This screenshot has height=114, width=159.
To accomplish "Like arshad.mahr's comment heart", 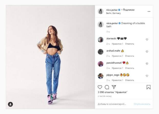I will [147, 51].
